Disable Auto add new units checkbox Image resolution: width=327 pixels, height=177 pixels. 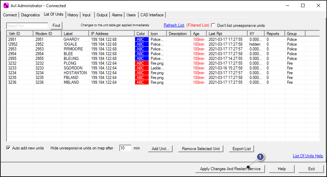point(9,148)
